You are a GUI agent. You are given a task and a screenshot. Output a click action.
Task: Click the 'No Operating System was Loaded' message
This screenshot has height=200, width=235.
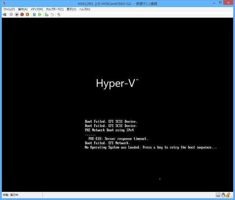coord(113,147)
